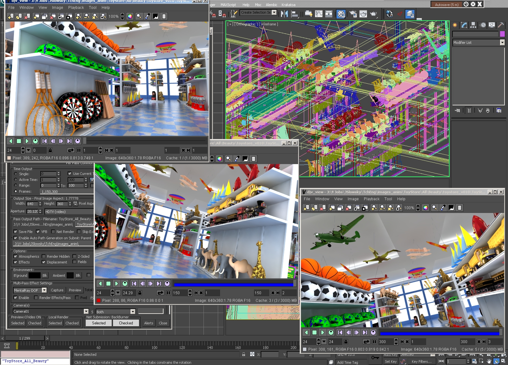Open the Curve Editor from the main toolbar

pyautogui.click(x=319, y=14)
